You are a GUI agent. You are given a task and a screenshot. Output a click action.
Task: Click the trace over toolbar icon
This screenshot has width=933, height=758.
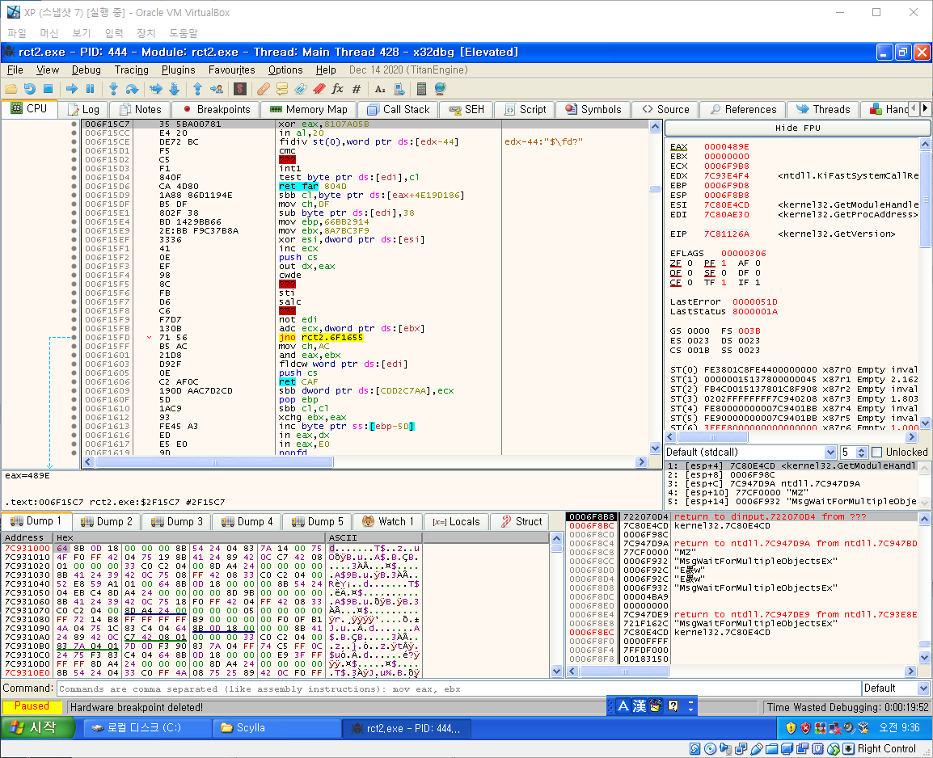pyautogui.click(x=175, y=89)
